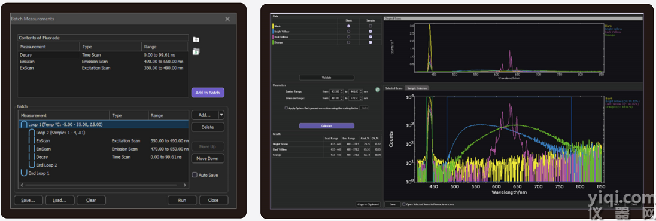Enable Apply Sphere Background correction checkbox
This screenshot has width=656, height=221.
click(286, 108)
